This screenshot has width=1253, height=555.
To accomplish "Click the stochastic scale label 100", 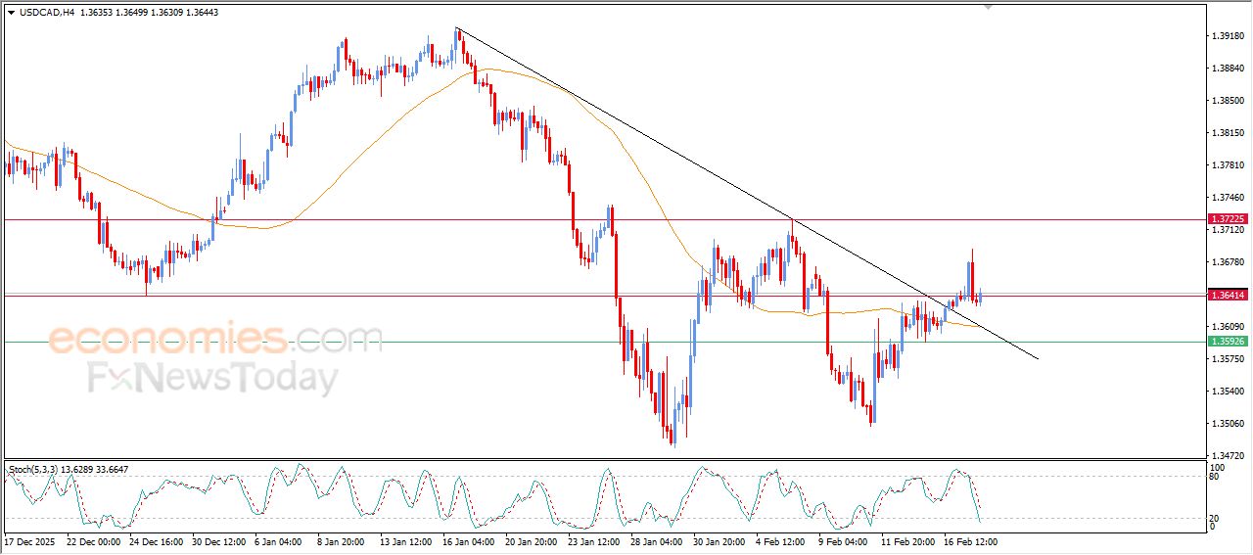I will click(1217, 468).
